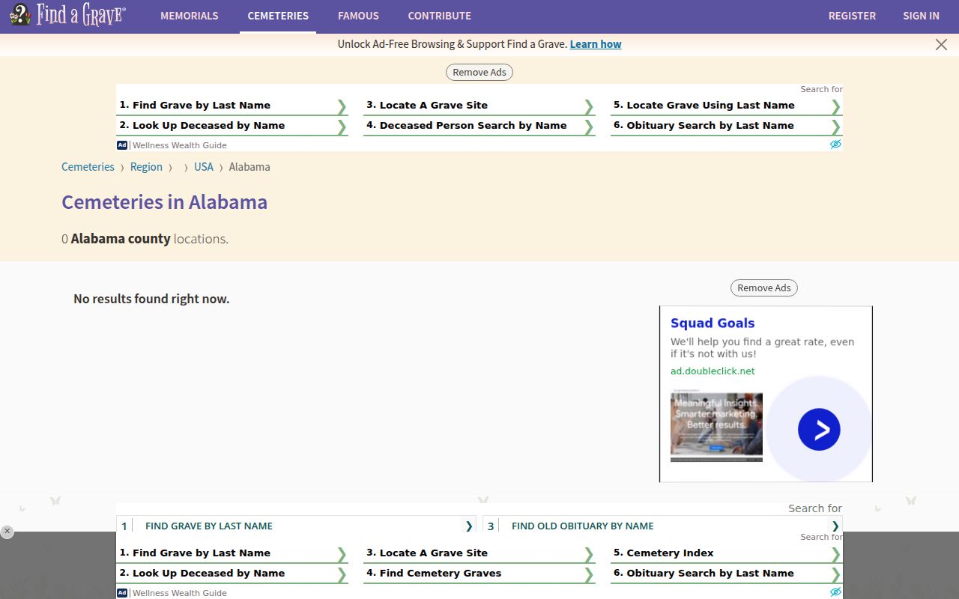
Task: Go to the Famous section
Action: pos(358,16)
